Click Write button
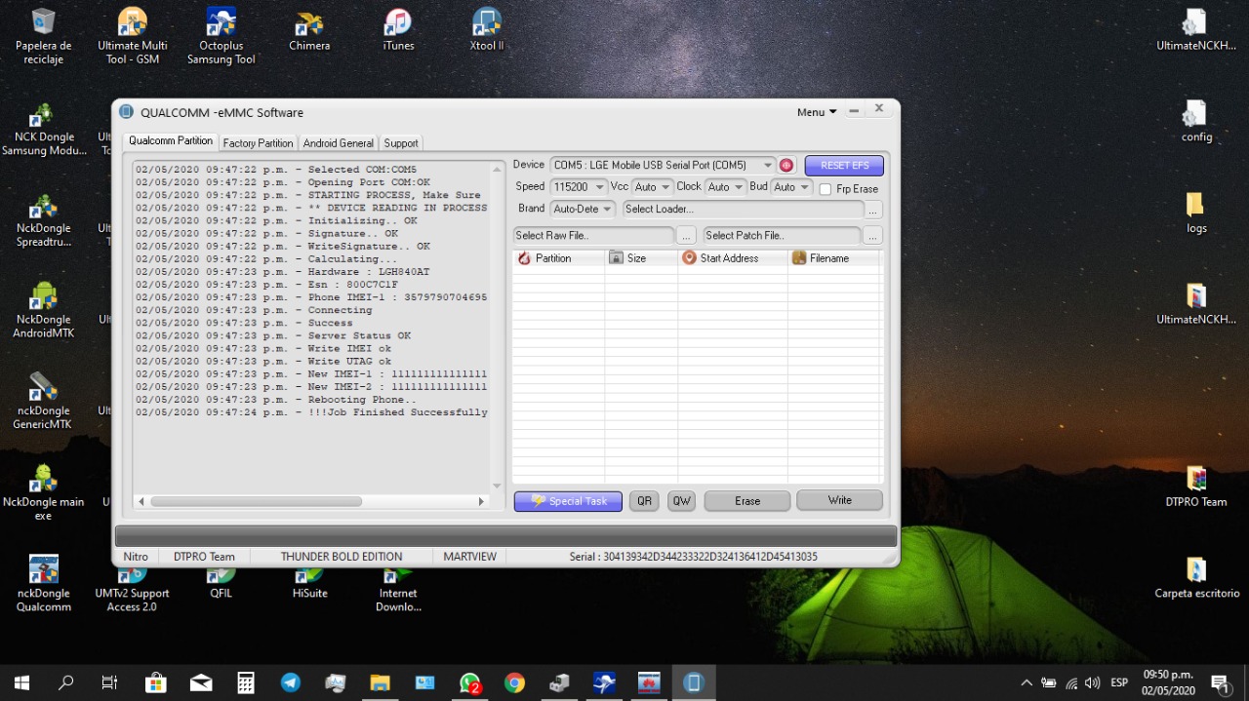 pos(840,500)
